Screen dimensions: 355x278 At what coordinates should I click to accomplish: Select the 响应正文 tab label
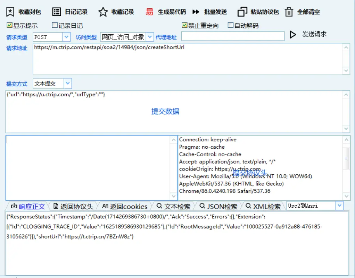(x=32, y=207)
